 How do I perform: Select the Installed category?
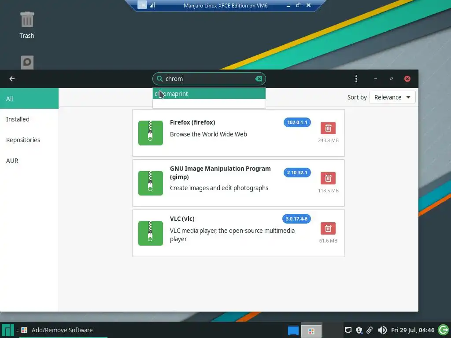(30, 119)
